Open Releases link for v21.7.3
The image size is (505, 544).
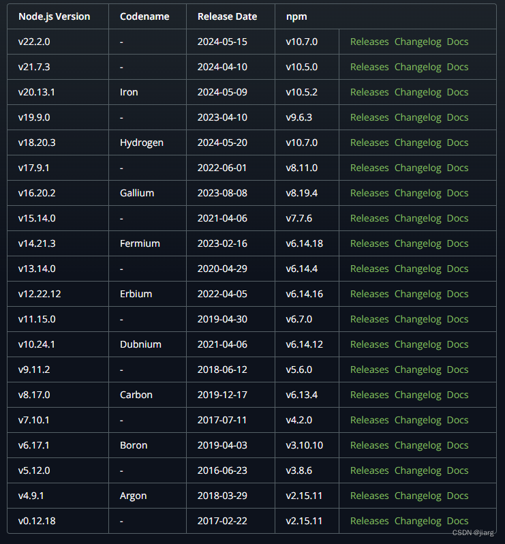tap(369, 67)
